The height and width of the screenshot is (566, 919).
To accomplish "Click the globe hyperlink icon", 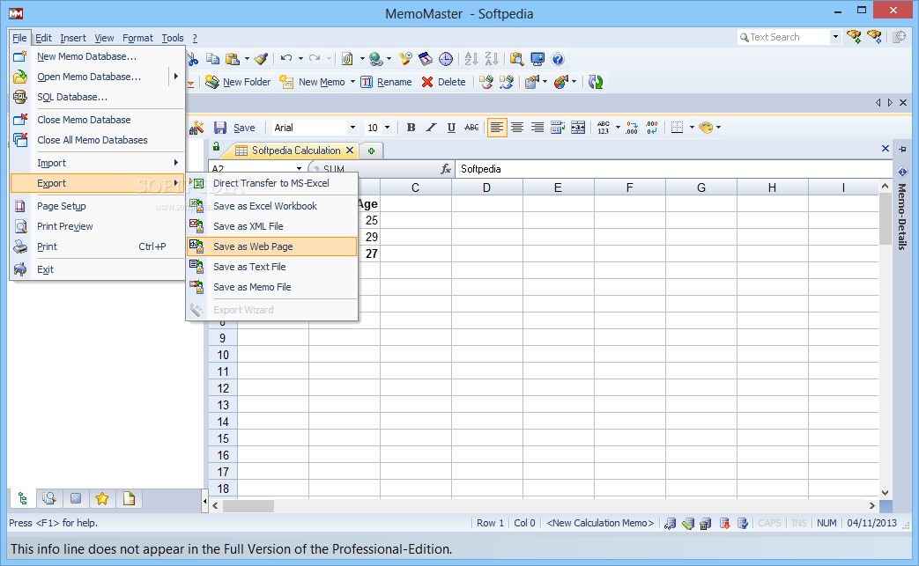I will (375, 59).
